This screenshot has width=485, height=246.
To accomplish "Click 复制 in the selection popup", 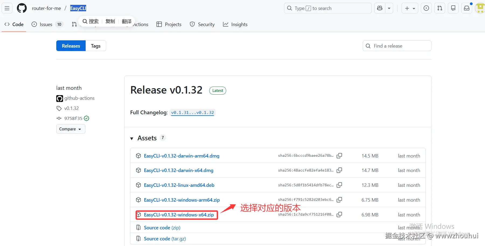I will coord(110,21).
